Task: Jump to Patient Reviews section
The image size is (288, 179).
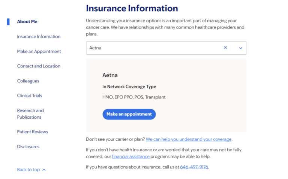Action: 33,132
